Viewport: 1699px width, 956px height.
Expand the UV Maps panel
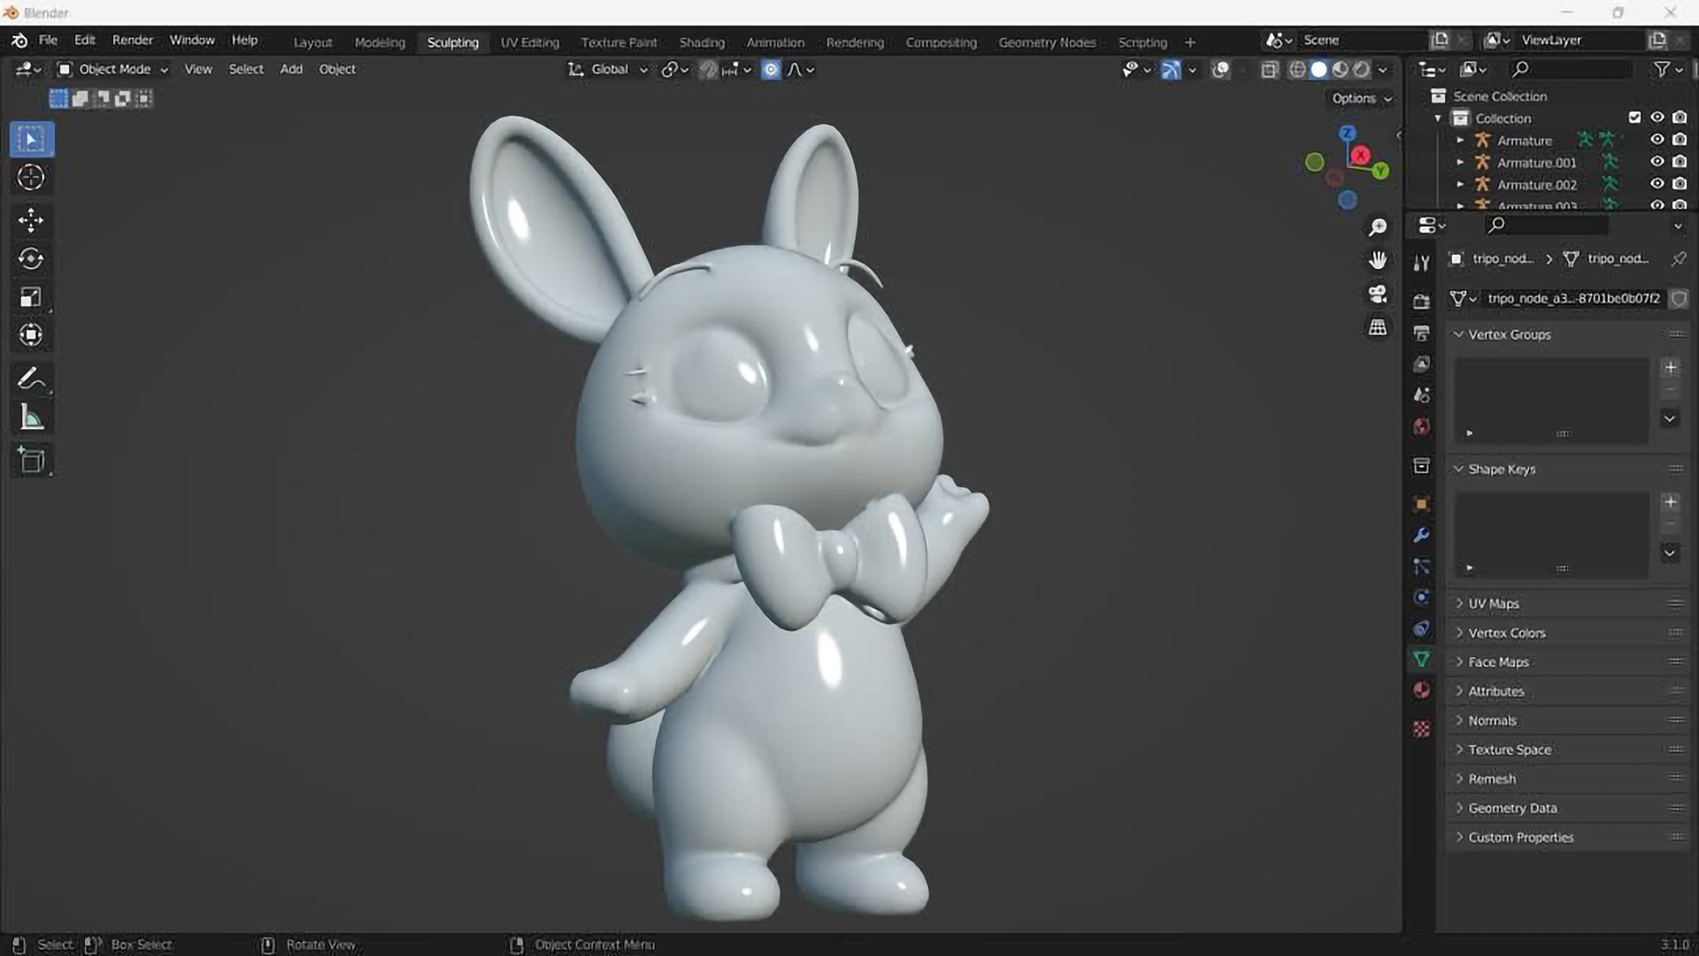click(x=1494, y=603)
